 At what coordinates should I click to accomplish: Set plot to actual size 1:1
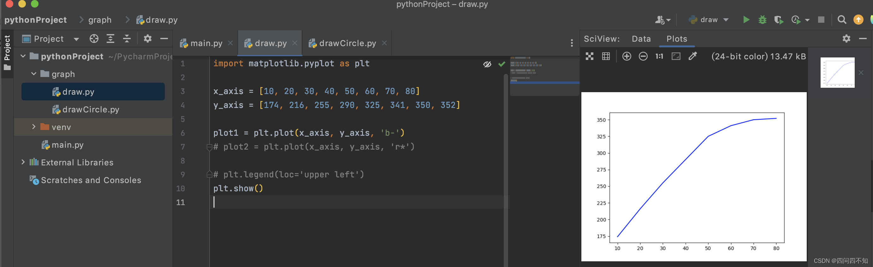point(659,56)
